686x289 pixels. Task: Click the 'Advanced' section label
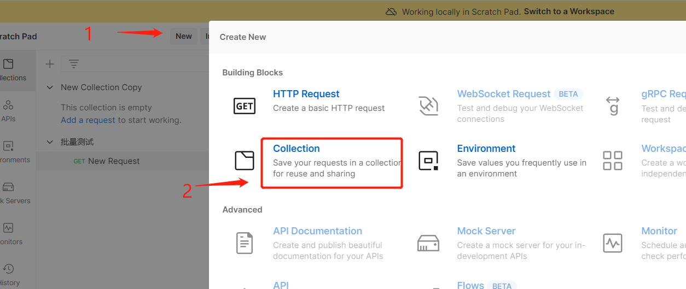click(x=242, y=210)
